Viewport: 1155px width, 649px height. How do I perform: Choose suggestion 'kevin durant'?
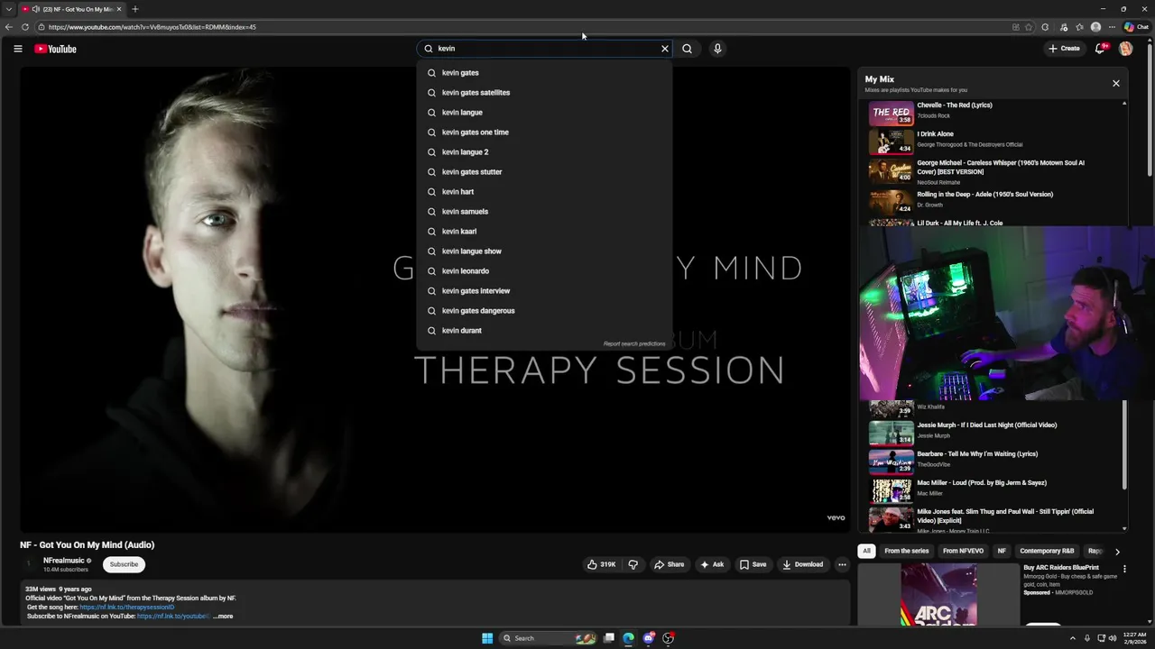(544, 331)
